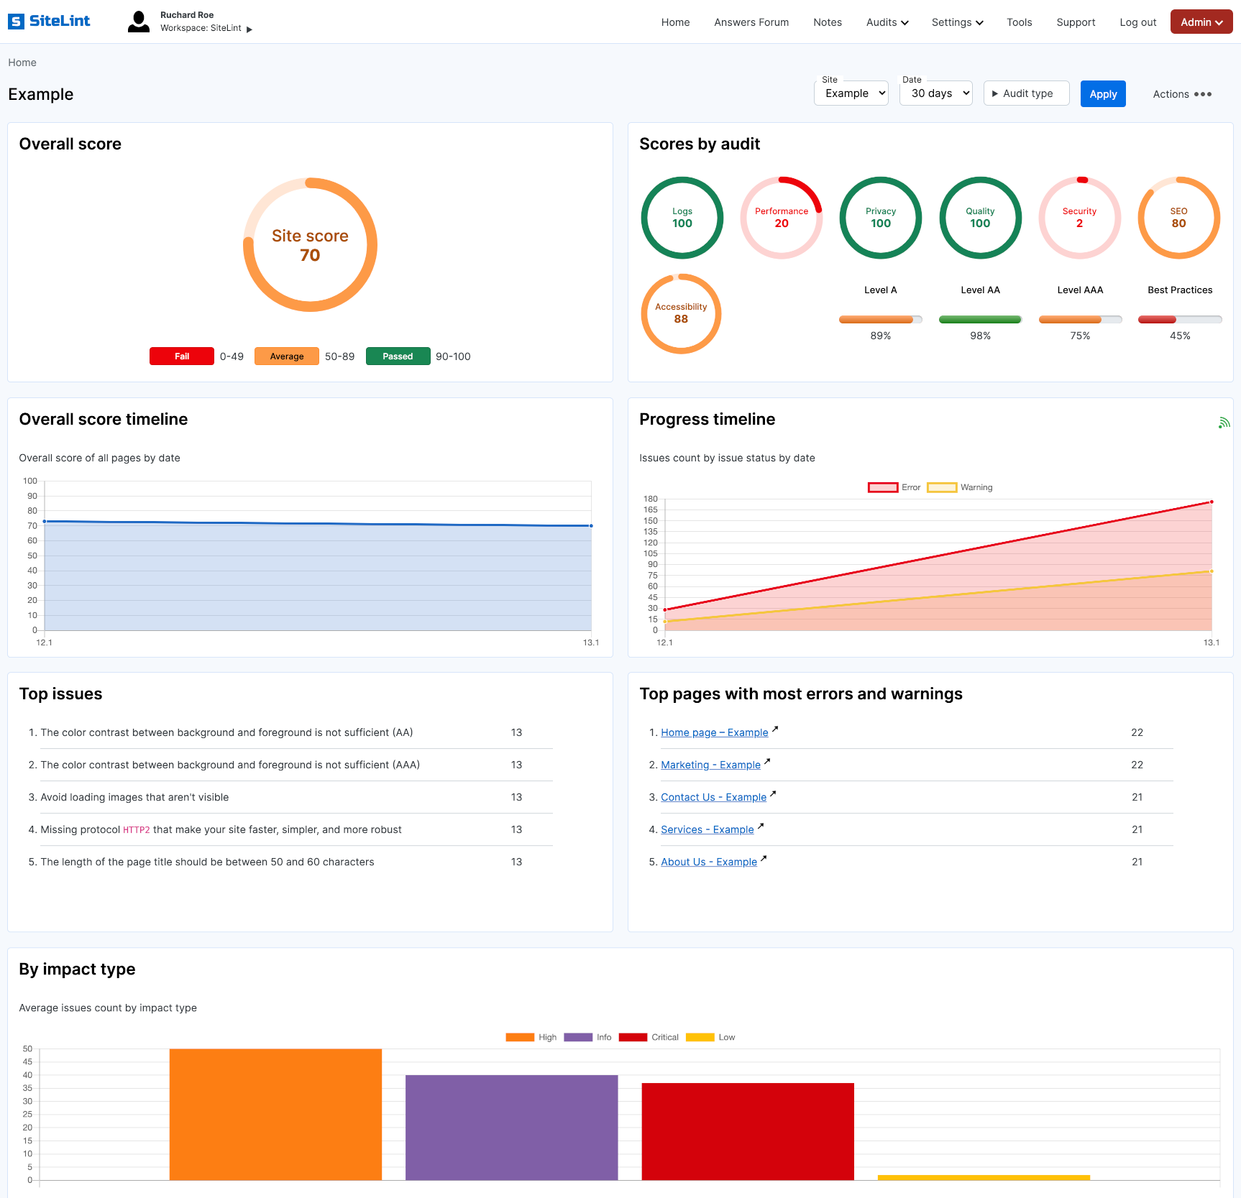Click the Level AA progress bar
Viewport: 1241px width, 1198px height.
pos(980,320)
